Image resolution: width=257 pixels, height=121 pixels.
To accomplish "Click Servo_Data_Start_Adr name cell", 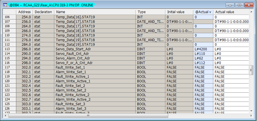I will [x=95, y=49].
